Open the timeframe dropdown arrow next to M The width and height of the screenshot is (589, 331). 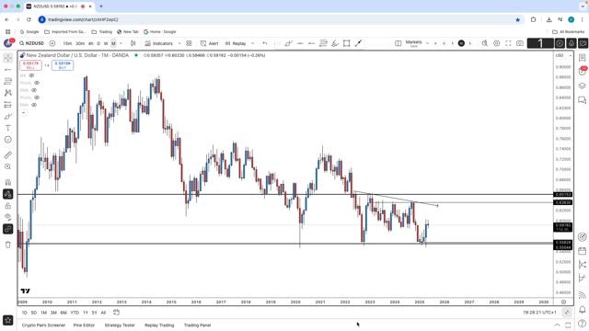(x=121, y=43)
